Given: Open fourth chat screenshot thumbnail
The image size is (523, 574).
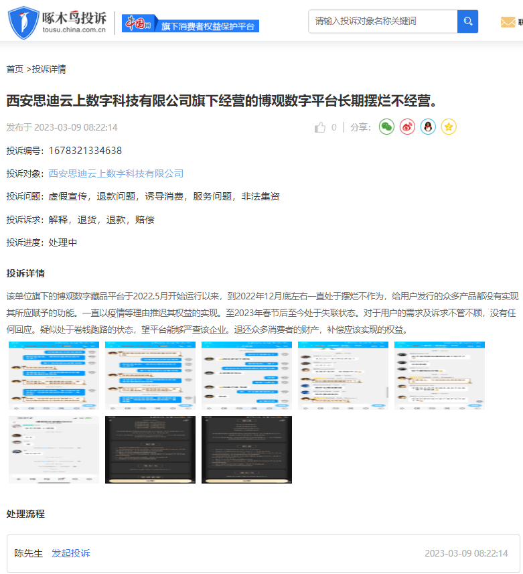Looking at the screenshot, I should tap(344, 376).
